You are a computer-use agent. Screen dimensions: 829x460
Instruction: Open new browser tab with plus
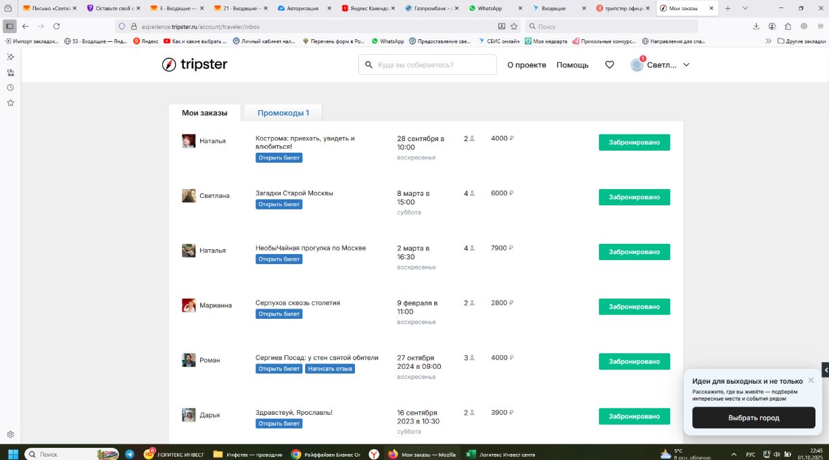pos(728,8)
